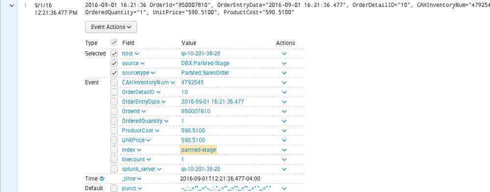Click the value DBX:ParMed-Stage
Image resolution: width=490 pixels, height=192 pixels.
click(206, 63)
